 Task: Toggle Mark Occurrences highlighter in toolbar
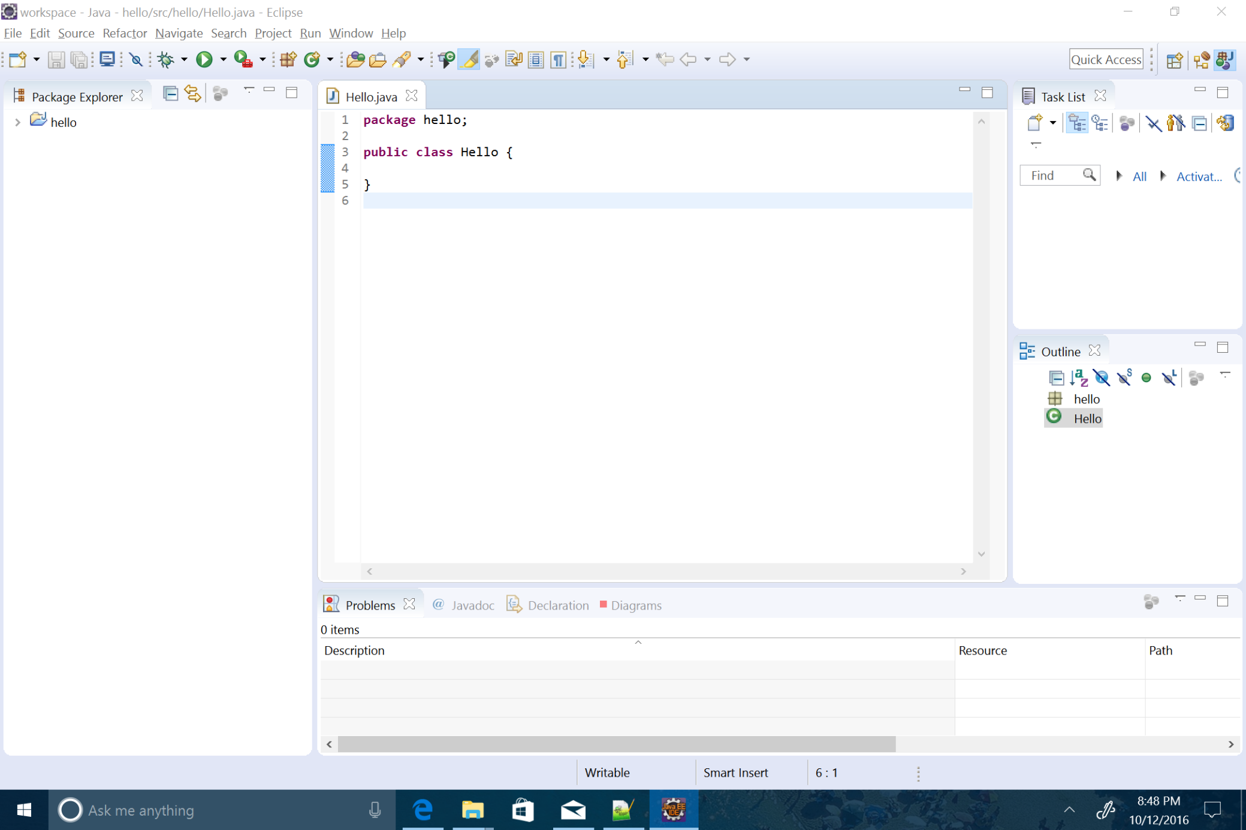(469, 59)
